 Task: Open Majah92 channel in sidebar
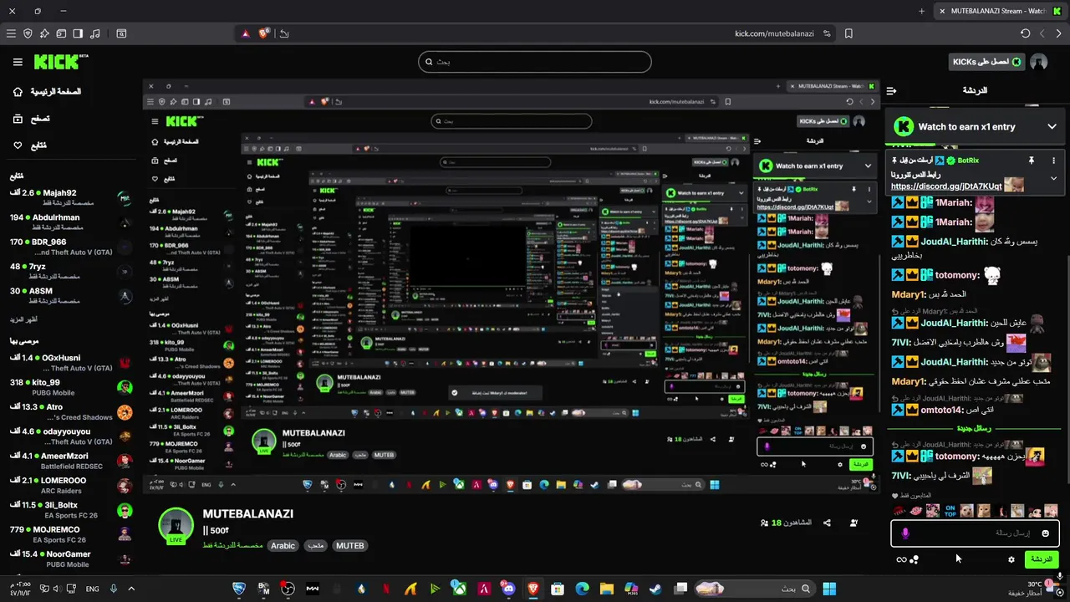pos(71,197)
